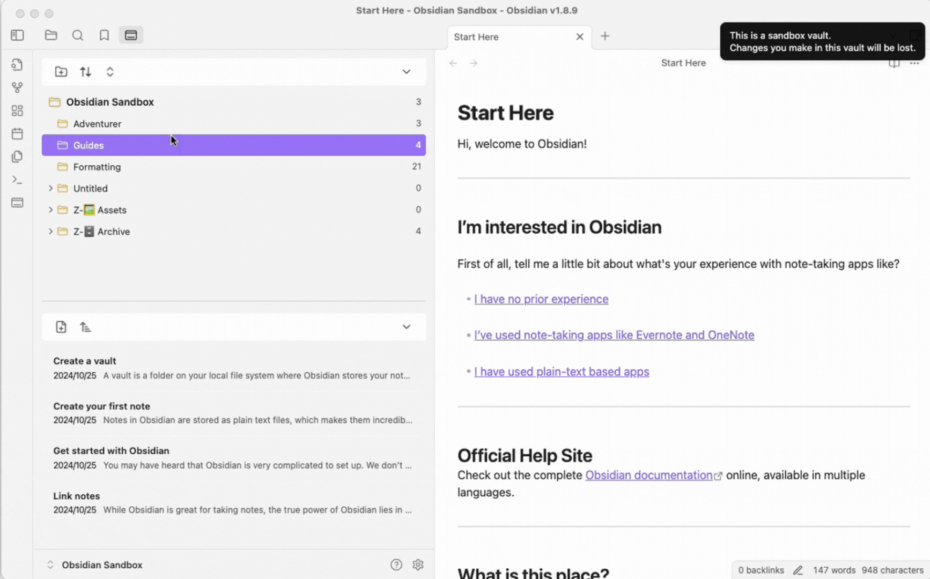Dismiss the sandbox vault notice
Image resolution: width=930 pixels, height=579 pixels.
tap(823, 41)
